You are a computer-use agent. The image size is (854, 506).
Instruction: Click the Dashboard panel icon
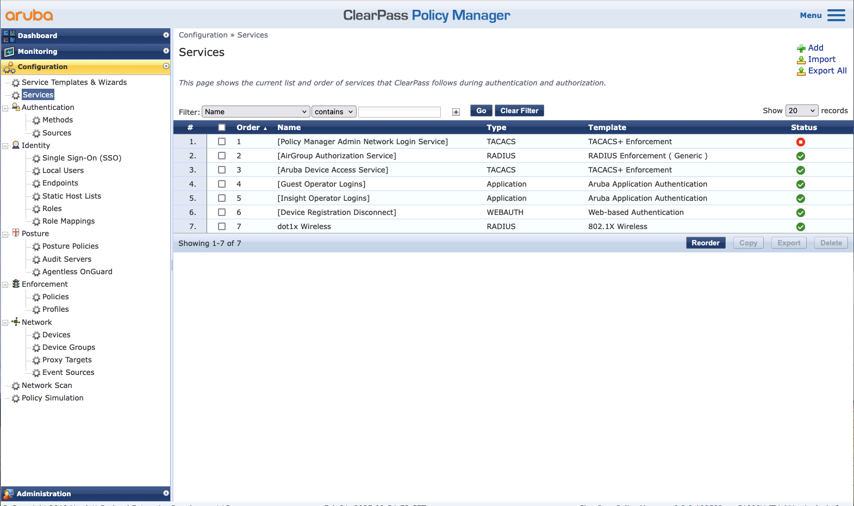click(9, 36)
